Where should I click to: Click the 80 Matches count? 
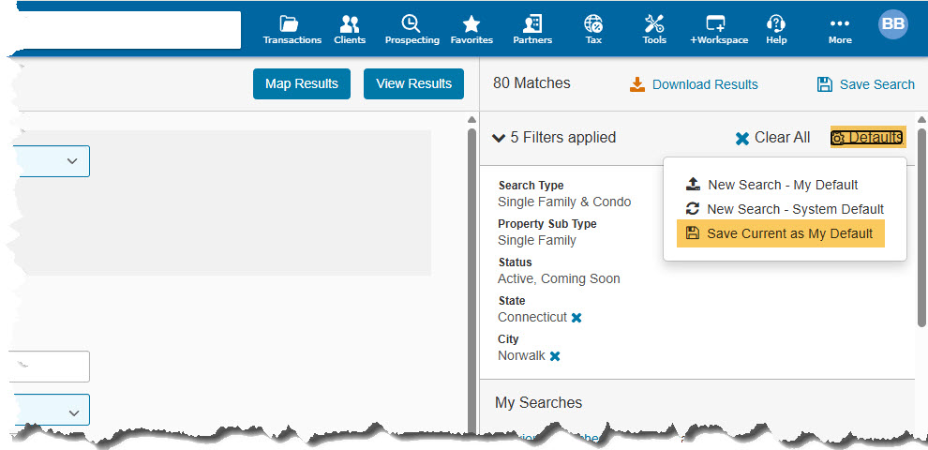[531, 83]
